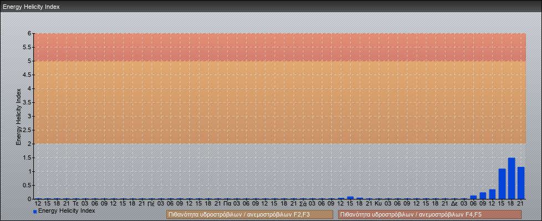The image size is (542, 221).
Task: Click the chart title Energy Helicity Index
Action: point(32,7)
